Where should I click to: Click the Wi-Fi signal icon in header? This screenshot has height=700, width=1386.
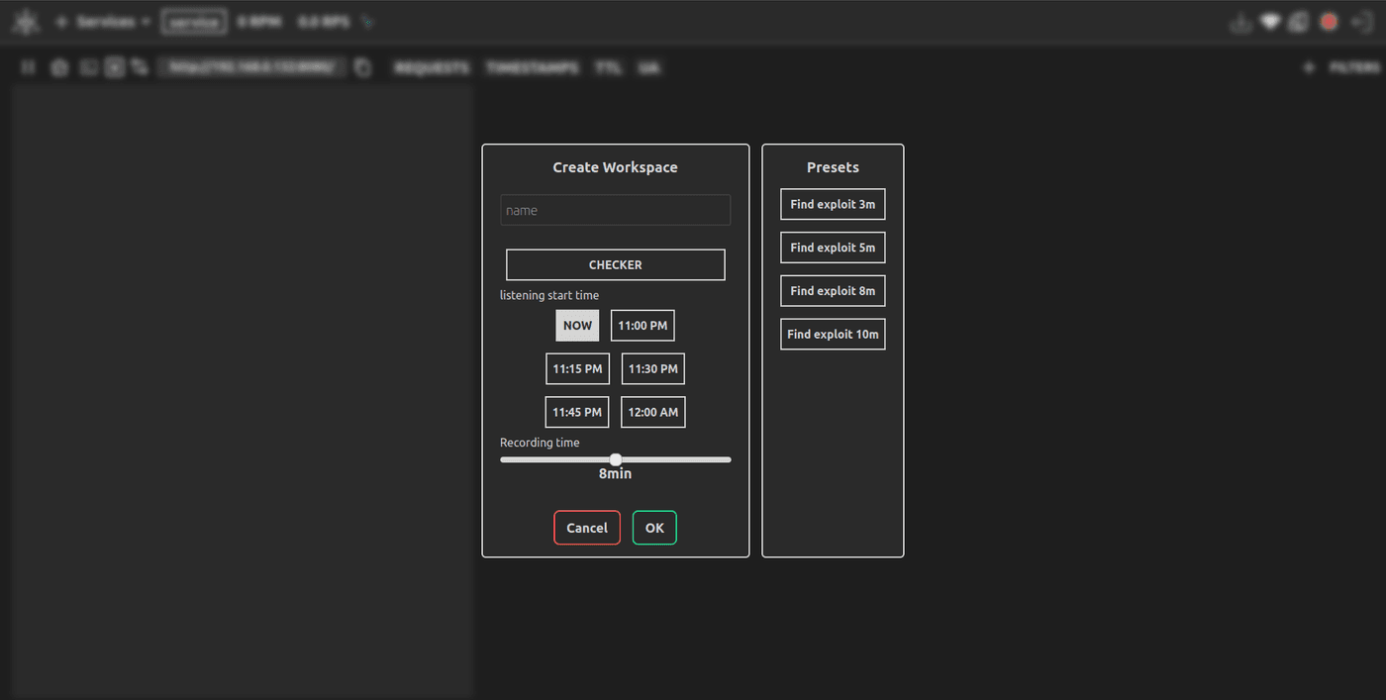[1270, 22]
